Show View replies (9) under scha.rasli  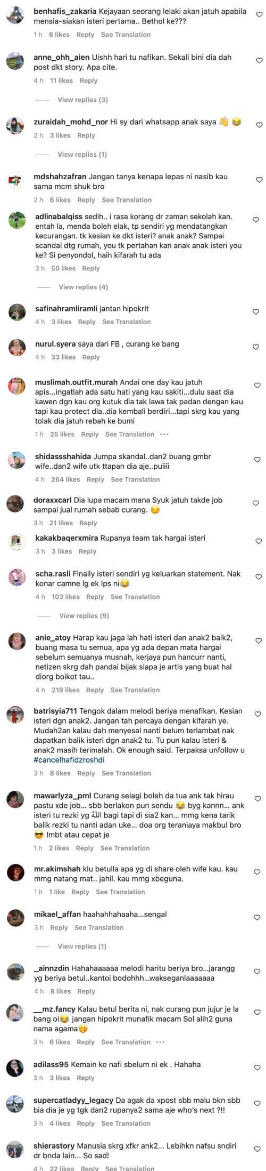(x=84, y=615)
